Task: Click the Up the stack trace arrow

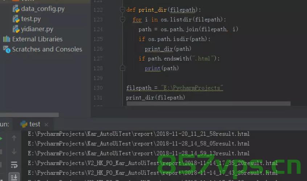Action: pyautogui.click(x=14, y=138)
